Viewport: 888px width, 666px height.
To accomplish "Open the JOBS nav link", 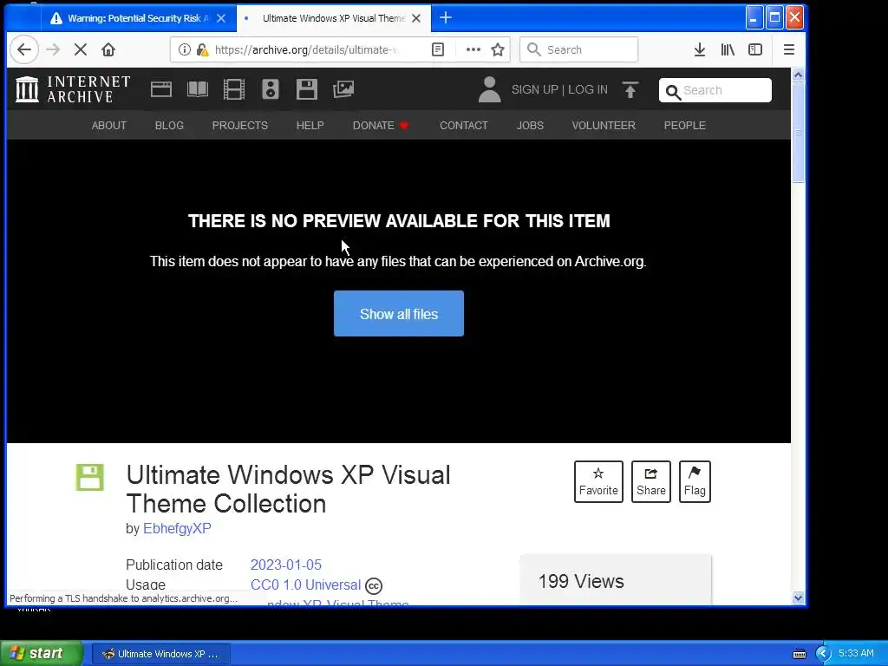I will (x=530, y=125).
